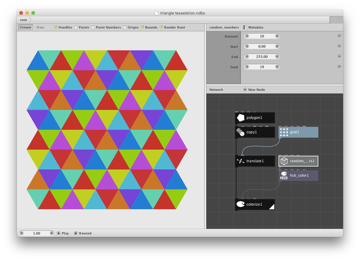Decrease the Amount value with left arrow

[x=247, y=36]
